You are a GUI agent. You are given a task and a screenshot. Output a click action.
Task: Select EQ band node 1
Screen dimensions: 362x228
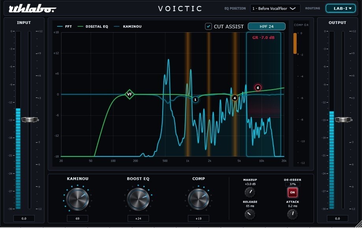(195, 99)
